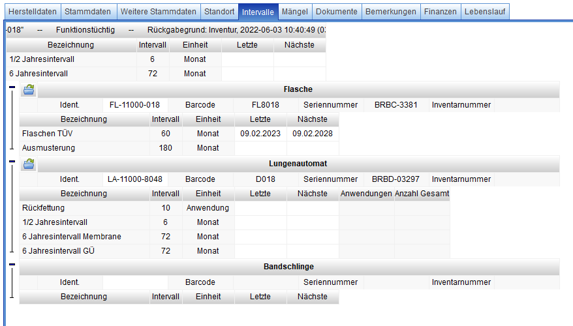Open the folder icon in Flasche section
This screenshot has height=326, width=573.
coord(29,90)
